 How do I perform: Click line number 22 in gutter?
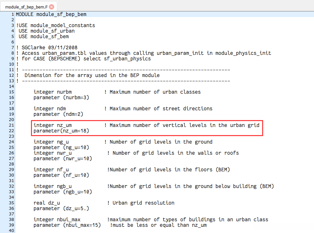11,131
